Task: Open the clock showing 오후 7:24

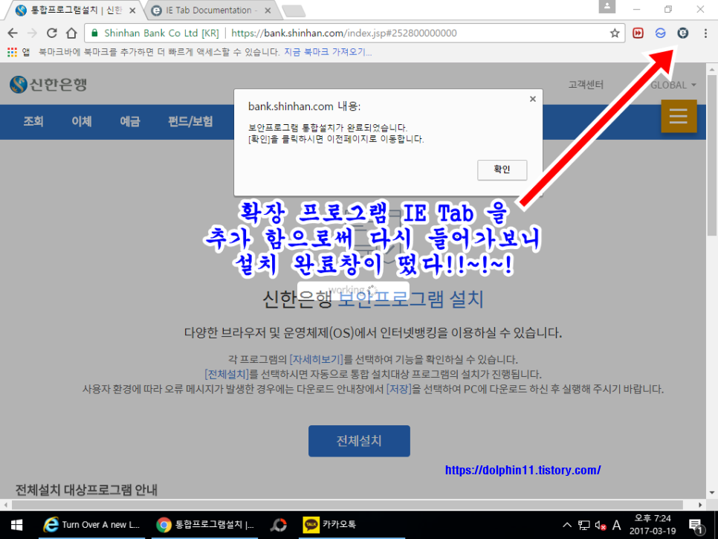Action: (653, 525)
